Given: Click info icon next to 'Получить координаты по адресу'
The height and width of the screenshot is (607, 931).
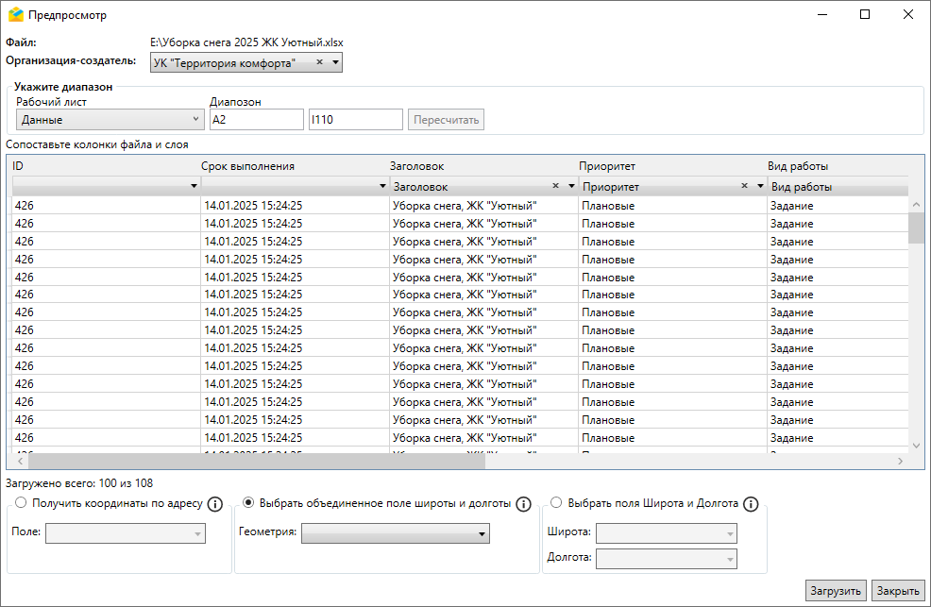Looking at the screenshot, I should [x=214, y=504].
